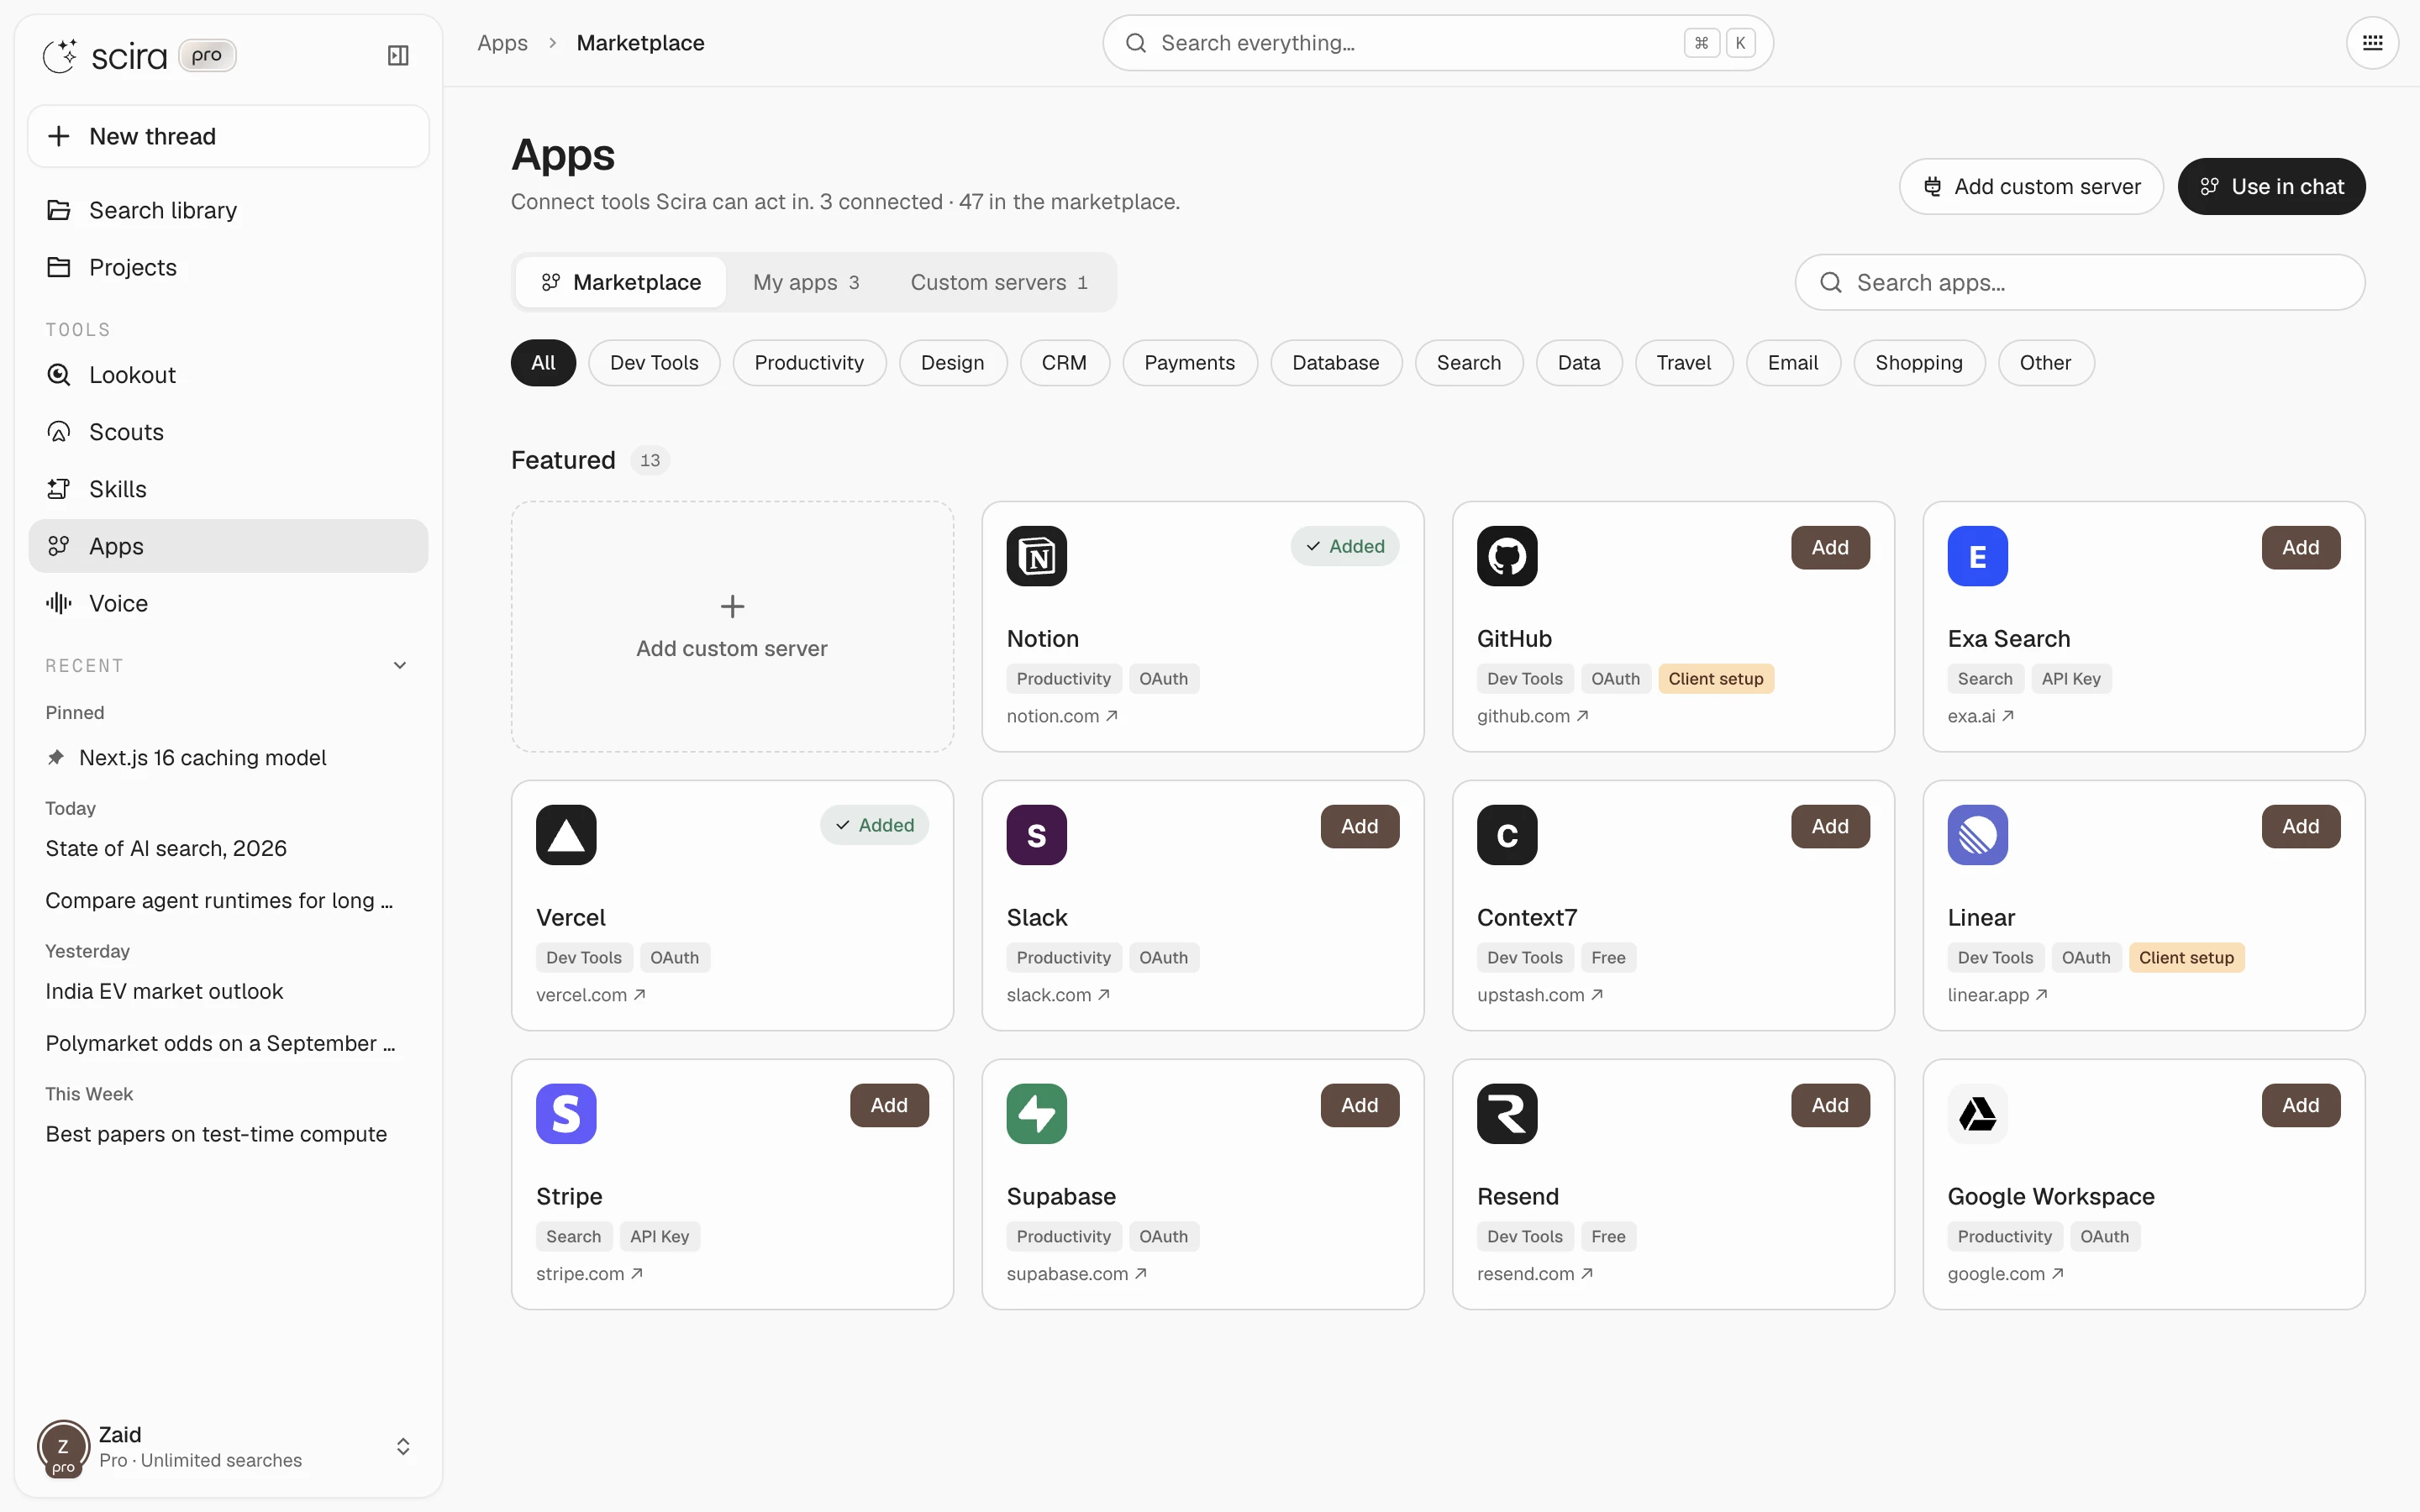
Task: Open the Lookout tool
Action: tap(228, 375)
